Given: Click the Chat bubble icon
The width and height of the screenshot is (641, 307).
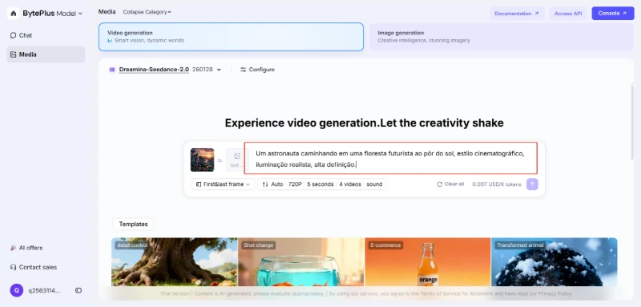Looking at the screenshot, I should [13, 35].
